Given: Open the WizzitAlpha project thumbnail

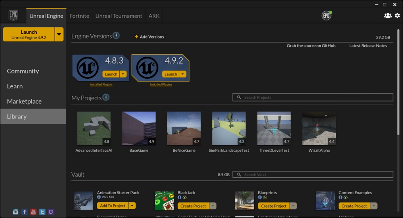Looking at the screenshot, I should tap(319, 128).
